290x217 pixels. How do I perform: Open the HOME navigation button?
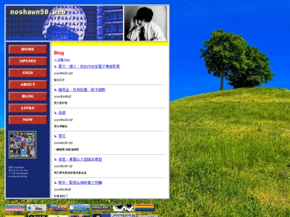(28, 49)
